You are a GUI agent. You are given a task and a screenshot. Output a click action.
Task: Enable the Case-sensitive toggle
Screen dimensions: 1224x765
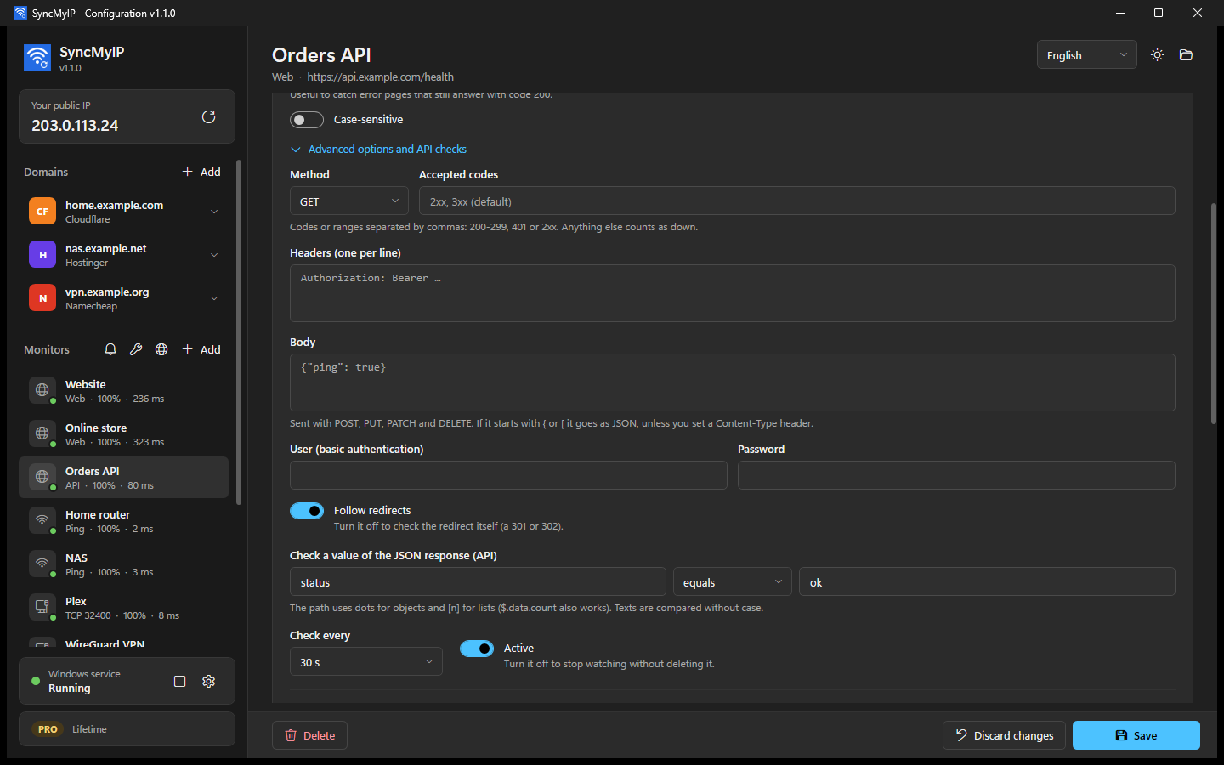point(307,120)
